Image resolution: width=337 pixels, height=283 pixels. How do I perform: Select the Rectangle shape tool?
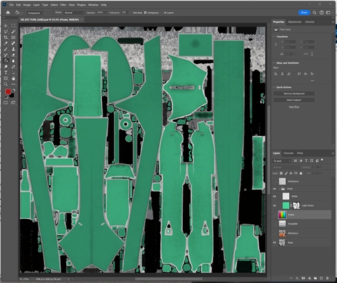coord(6,78)
